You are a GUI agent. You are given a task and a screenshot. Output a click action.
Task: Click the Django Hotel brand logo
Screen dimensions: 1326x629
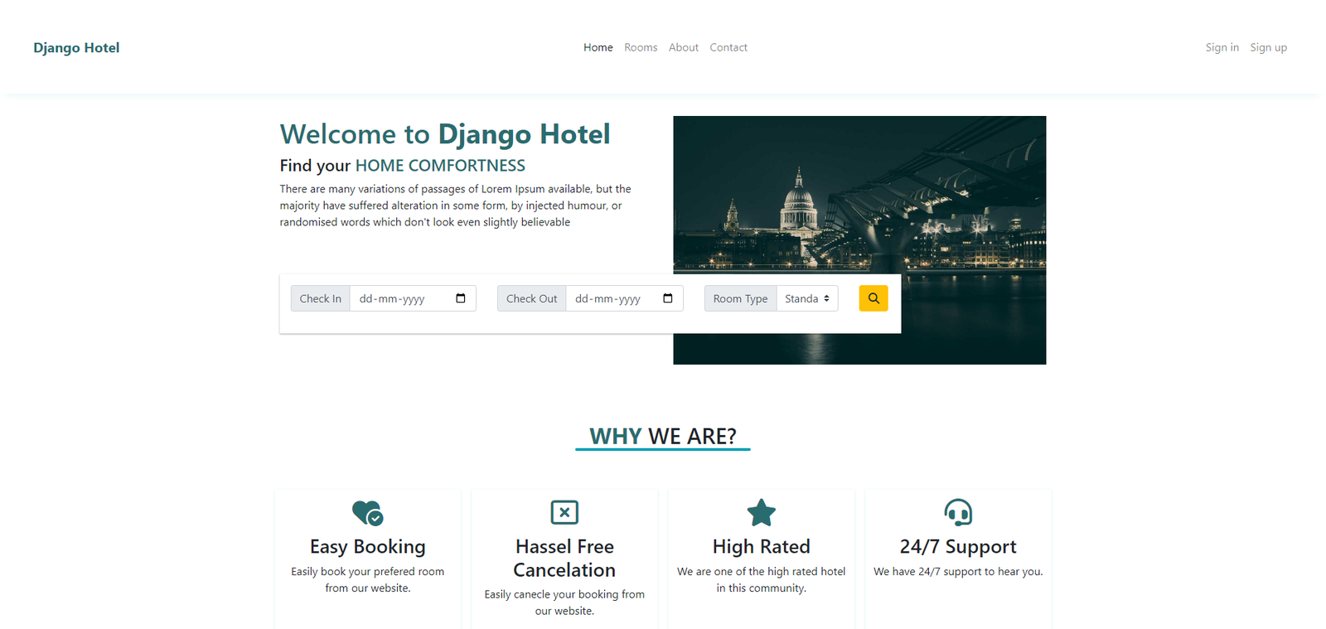[76, 47]
